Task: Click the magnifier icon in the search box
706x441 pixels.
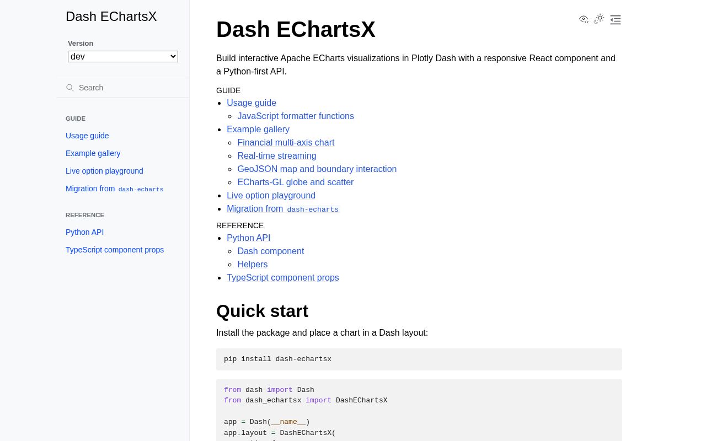Action: coord(70,88)
